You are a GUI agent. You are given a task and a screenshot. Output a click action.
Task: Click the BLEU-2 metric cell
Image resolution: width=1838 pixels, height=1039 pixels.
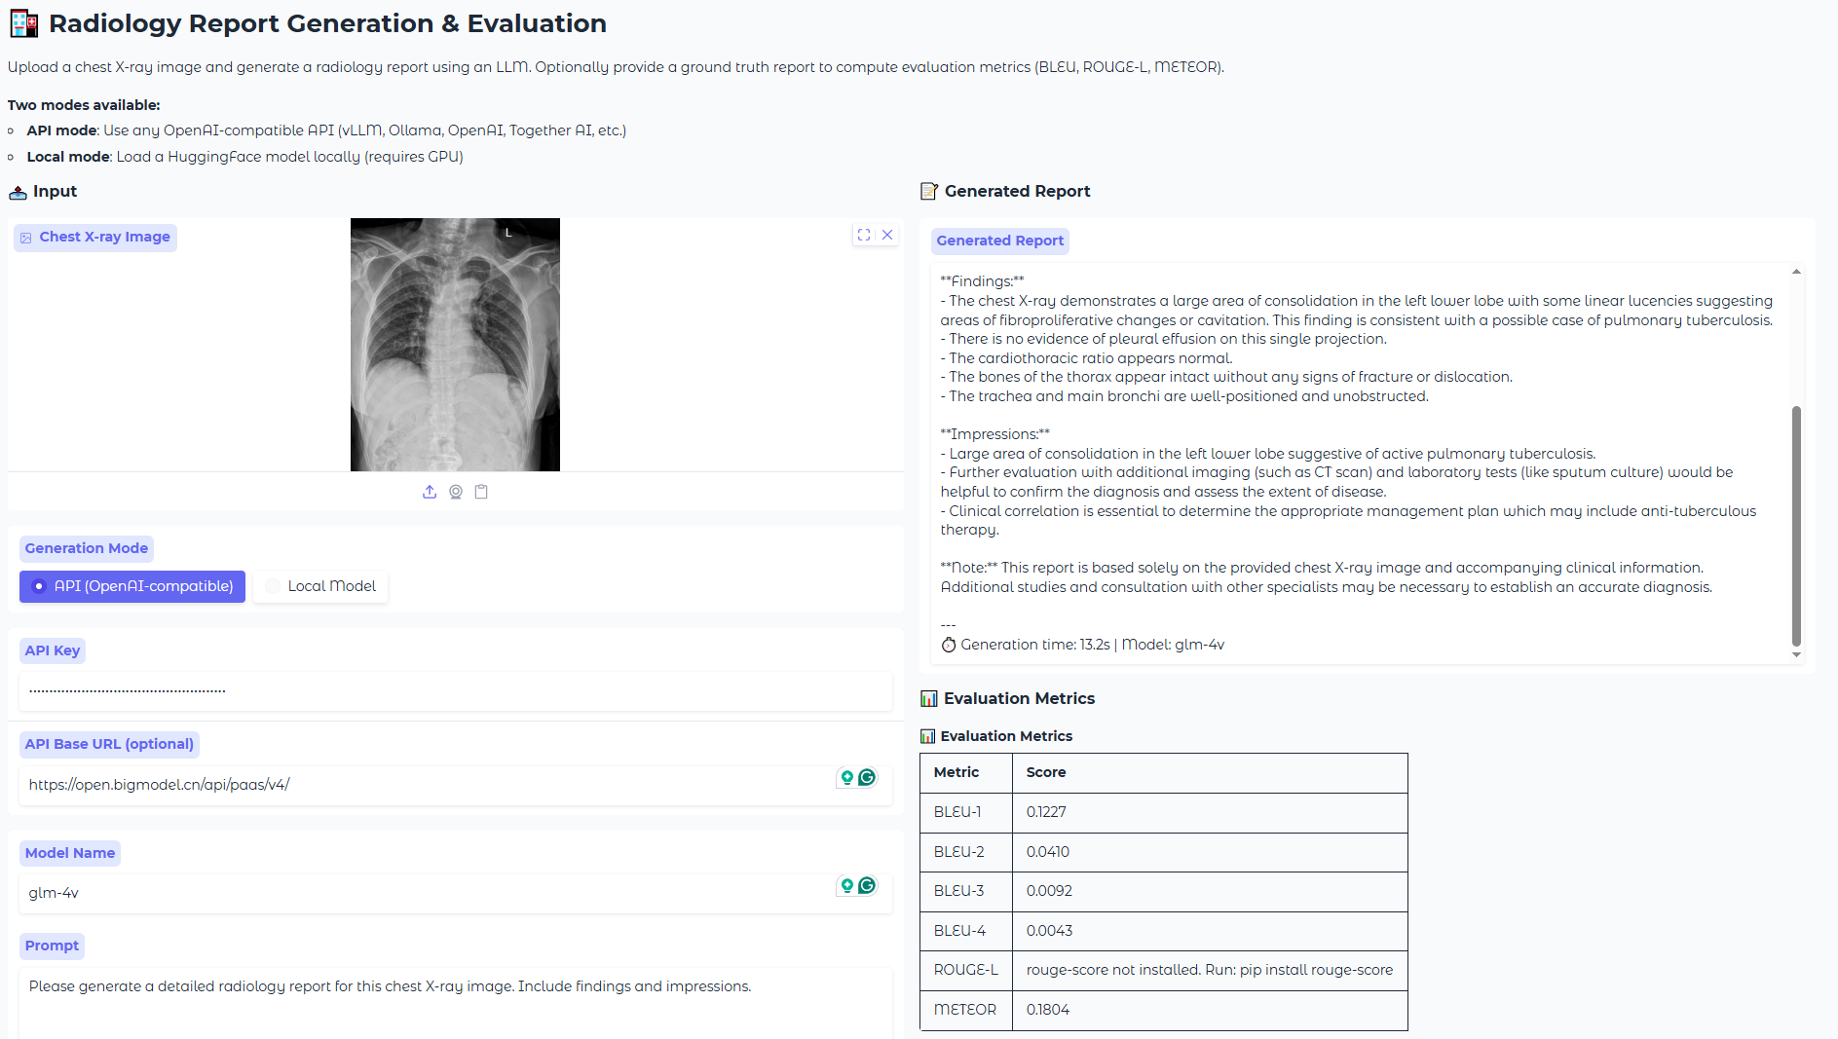coord(966,852)
